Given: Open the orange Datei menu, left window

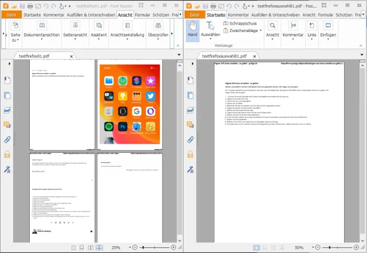Looking at the screenshot, I should pos(12,14).
